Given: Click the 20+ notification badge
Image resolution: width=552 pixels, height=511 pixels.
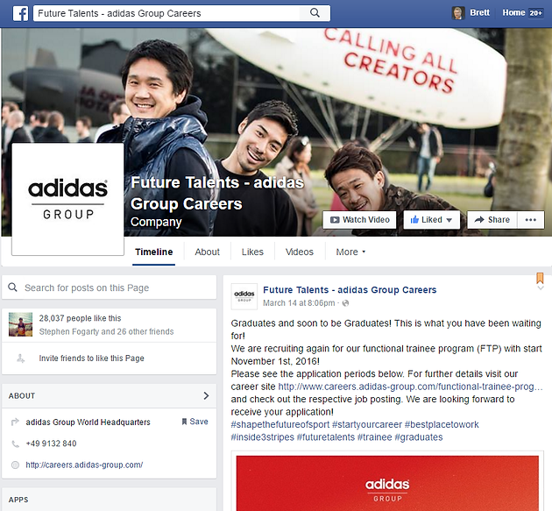Looking at the screenshot, I should [535, 13].
